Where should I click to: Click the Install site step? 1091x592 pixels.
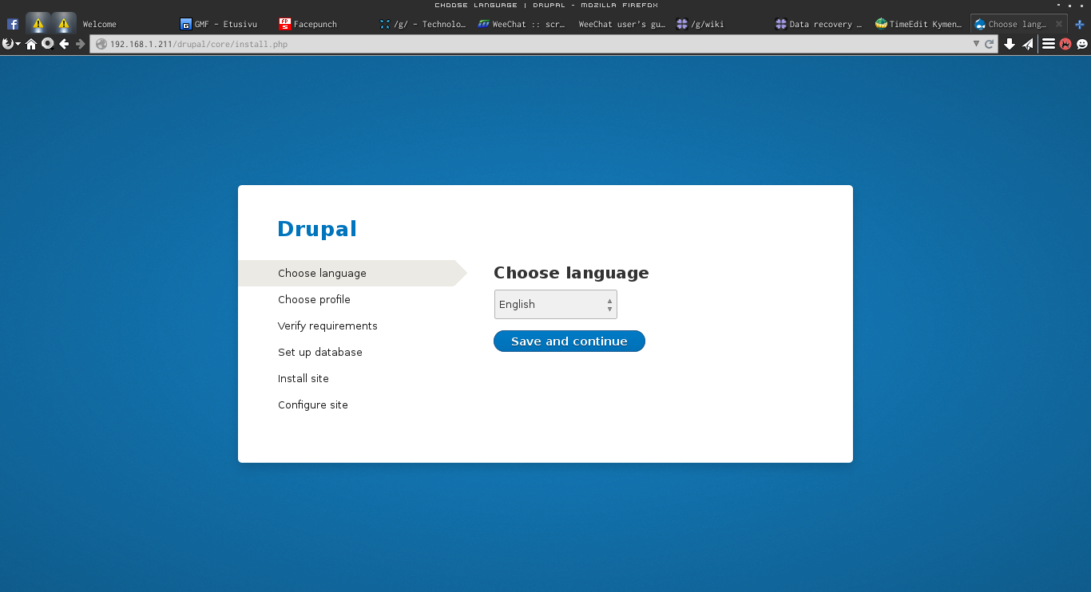coord(303,378)
